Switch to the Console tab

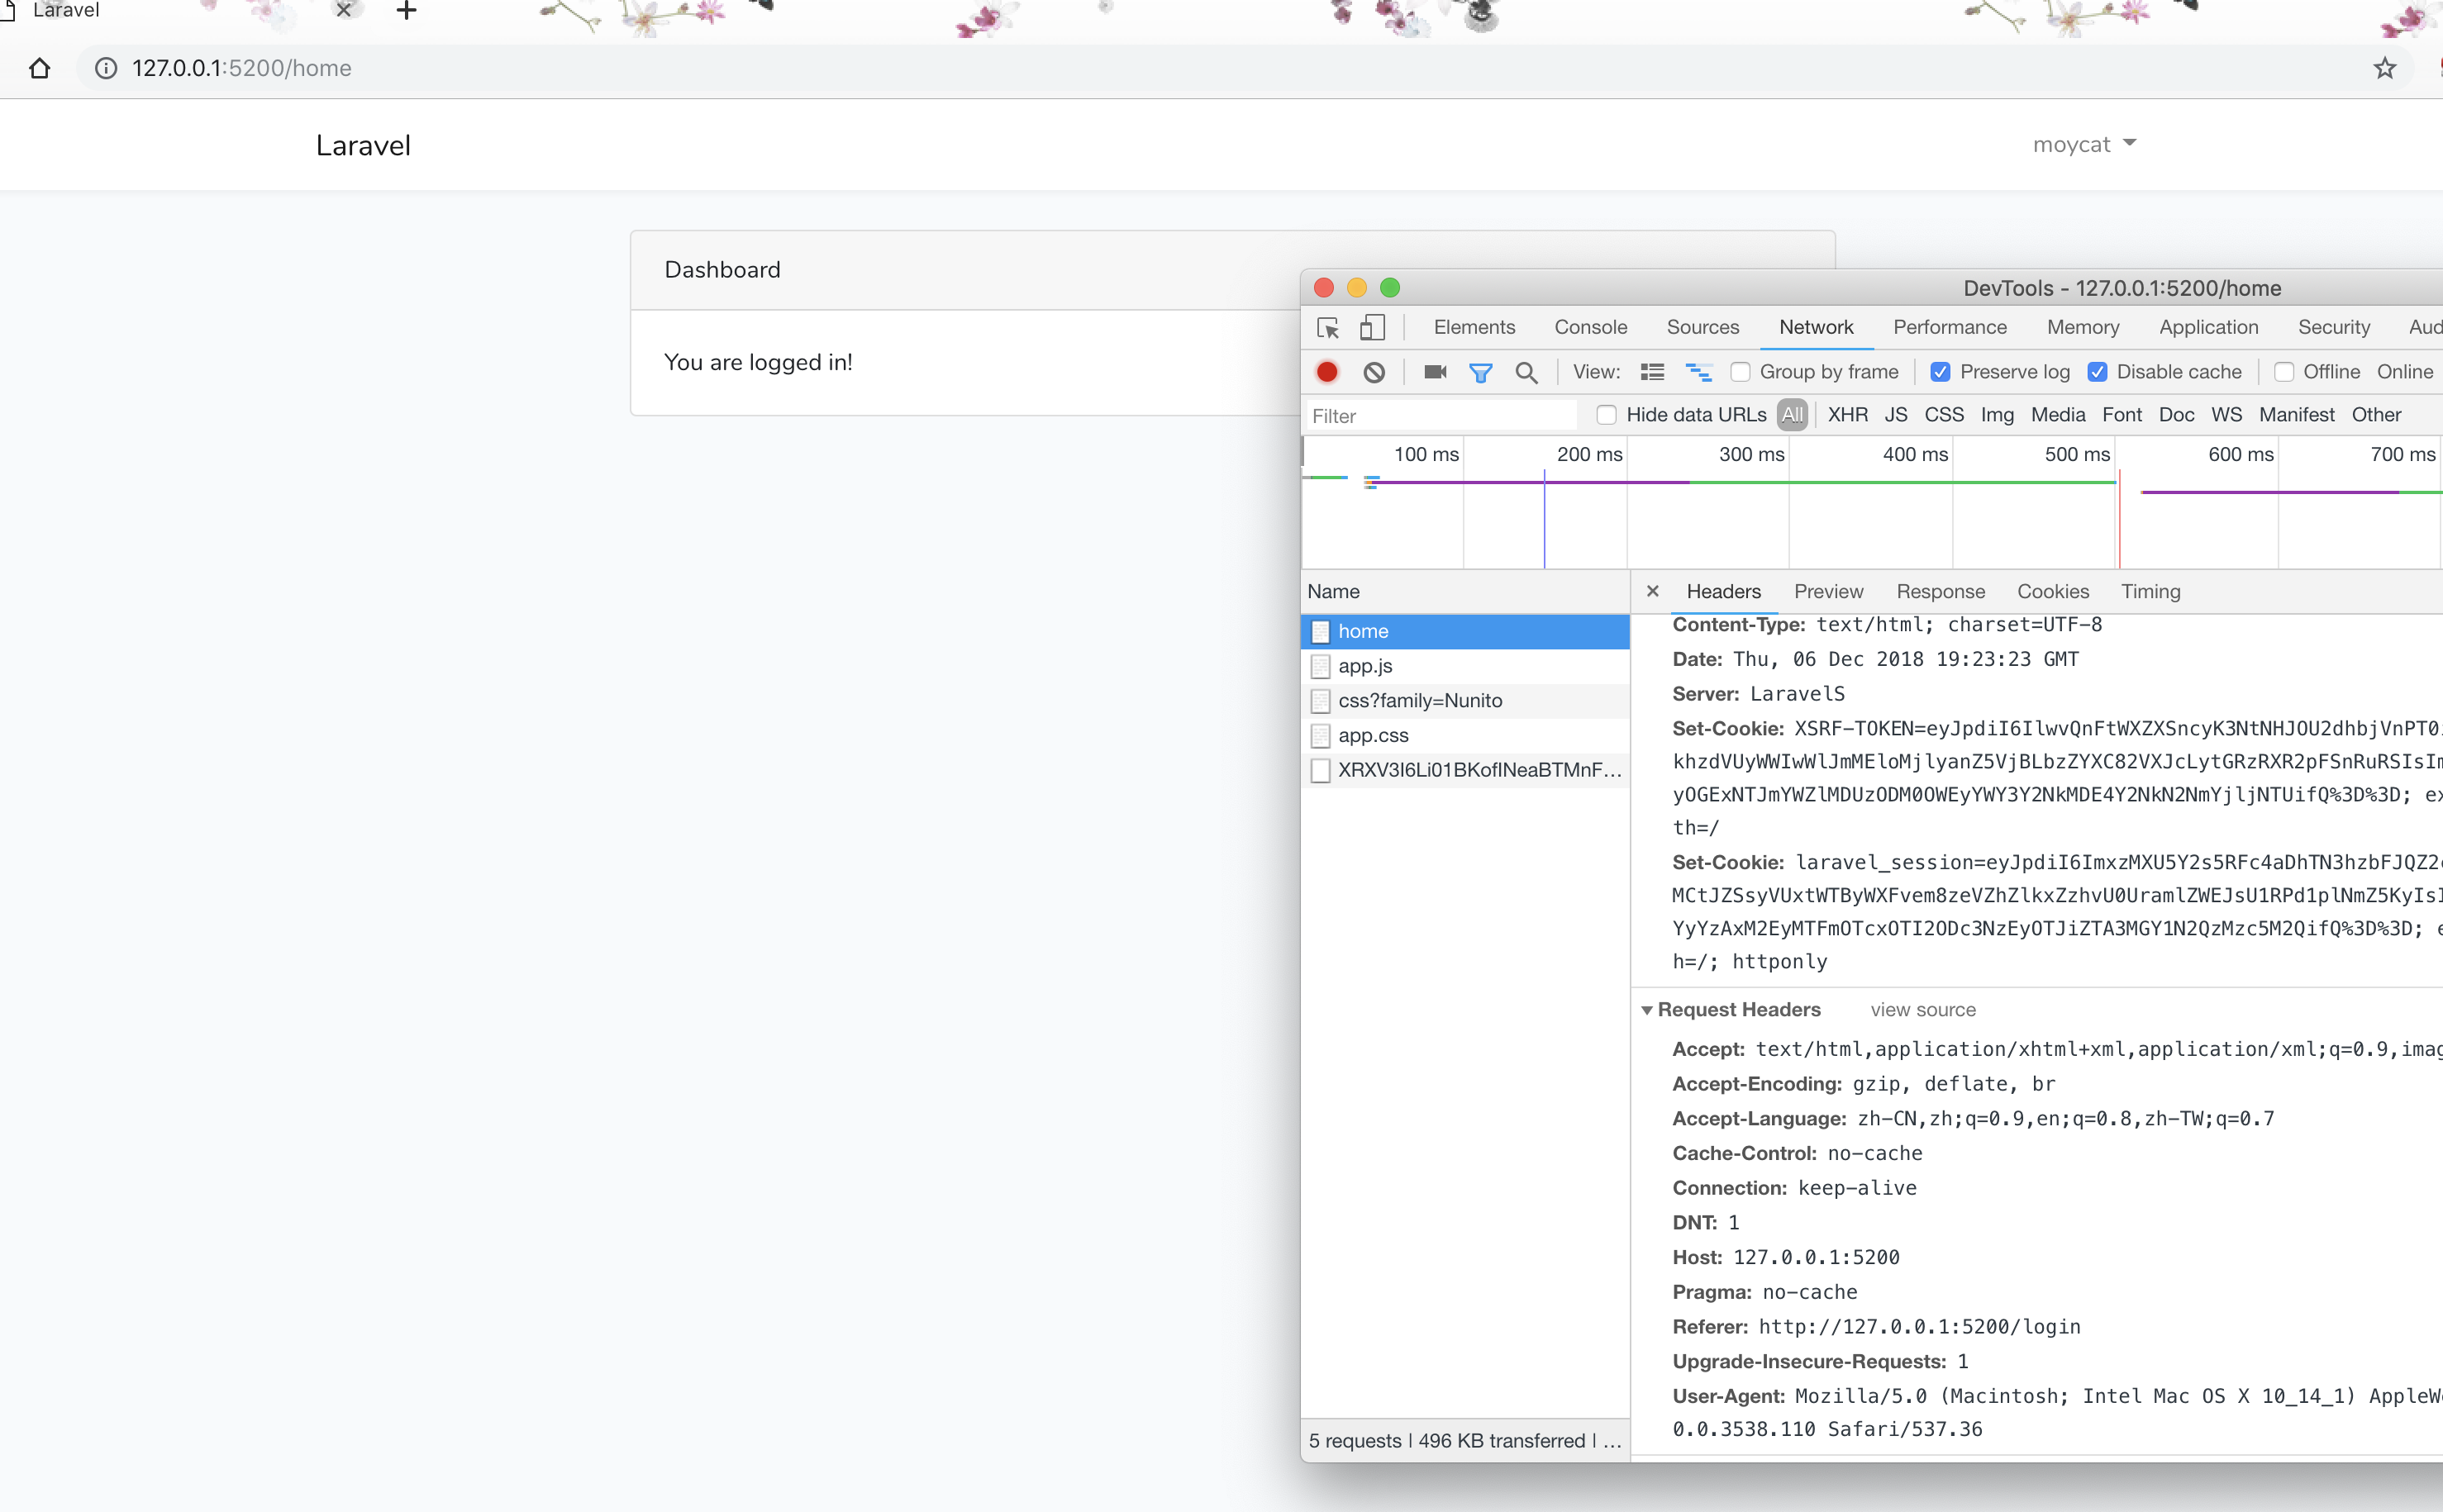click(x=1590, y=327)
